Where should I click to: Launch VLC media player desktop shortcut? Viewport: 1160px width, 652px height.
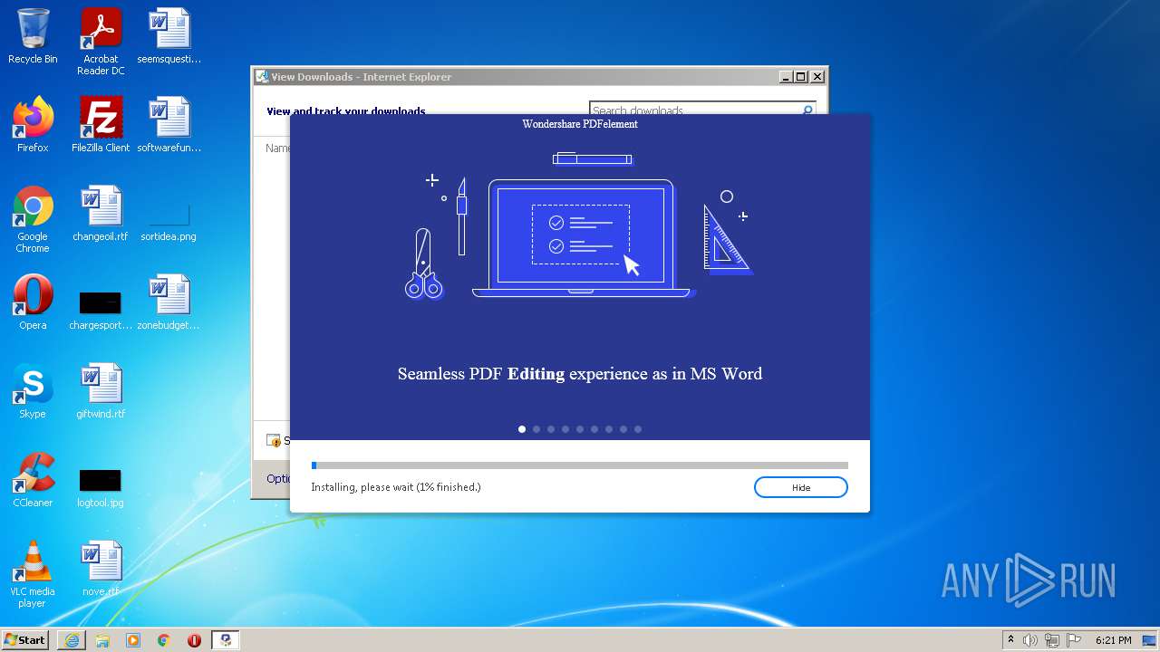33,574
